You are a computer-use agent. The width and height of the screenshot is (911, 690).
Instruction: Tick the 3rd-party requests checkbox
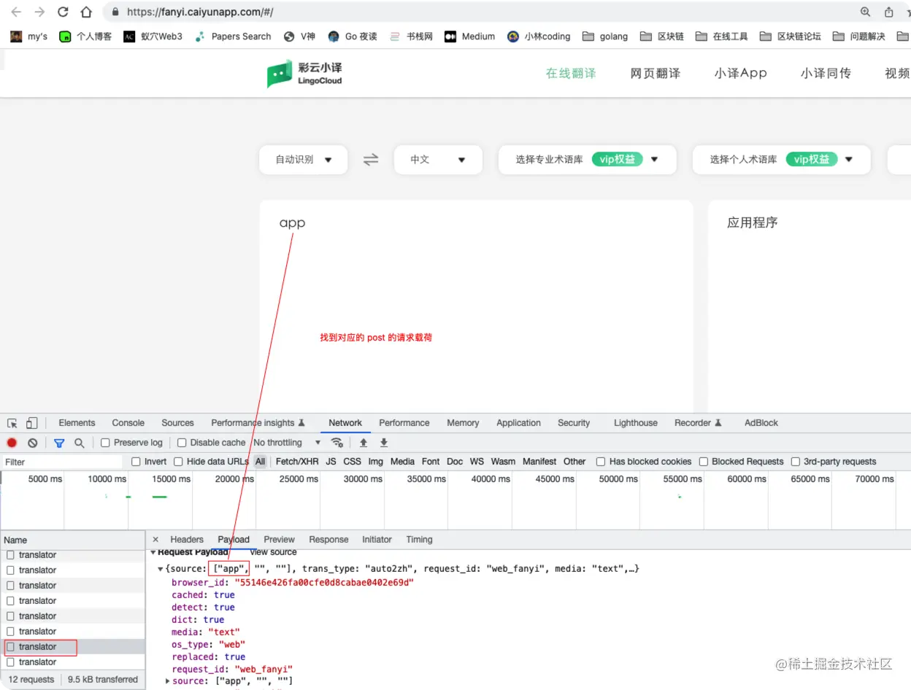796,462
